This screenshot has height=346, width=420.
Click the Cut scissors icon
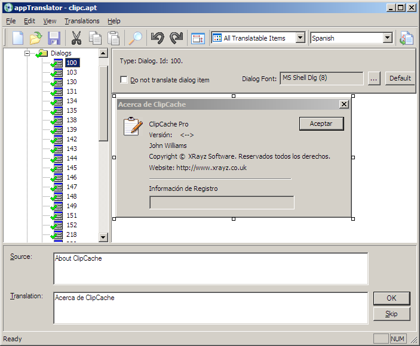tap(76, 38)
